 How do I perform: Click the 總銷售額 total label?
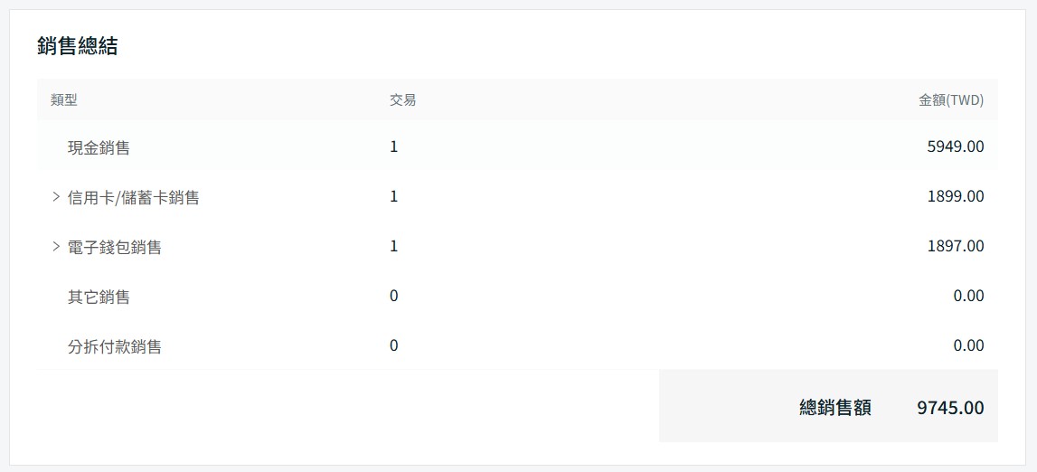(x=835, y=408)
